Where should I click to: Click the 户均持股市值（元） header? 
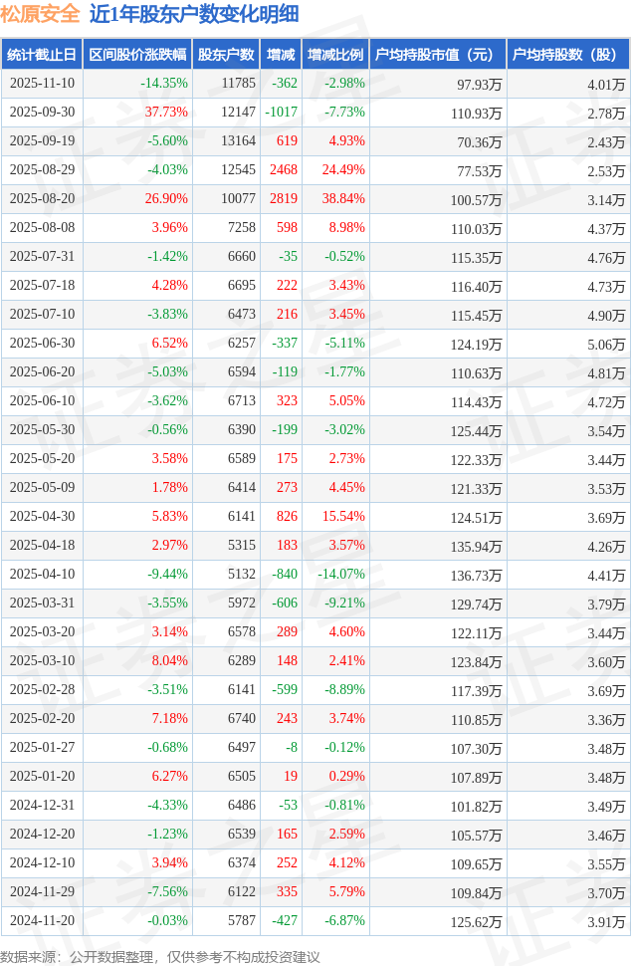pos(437,55)
